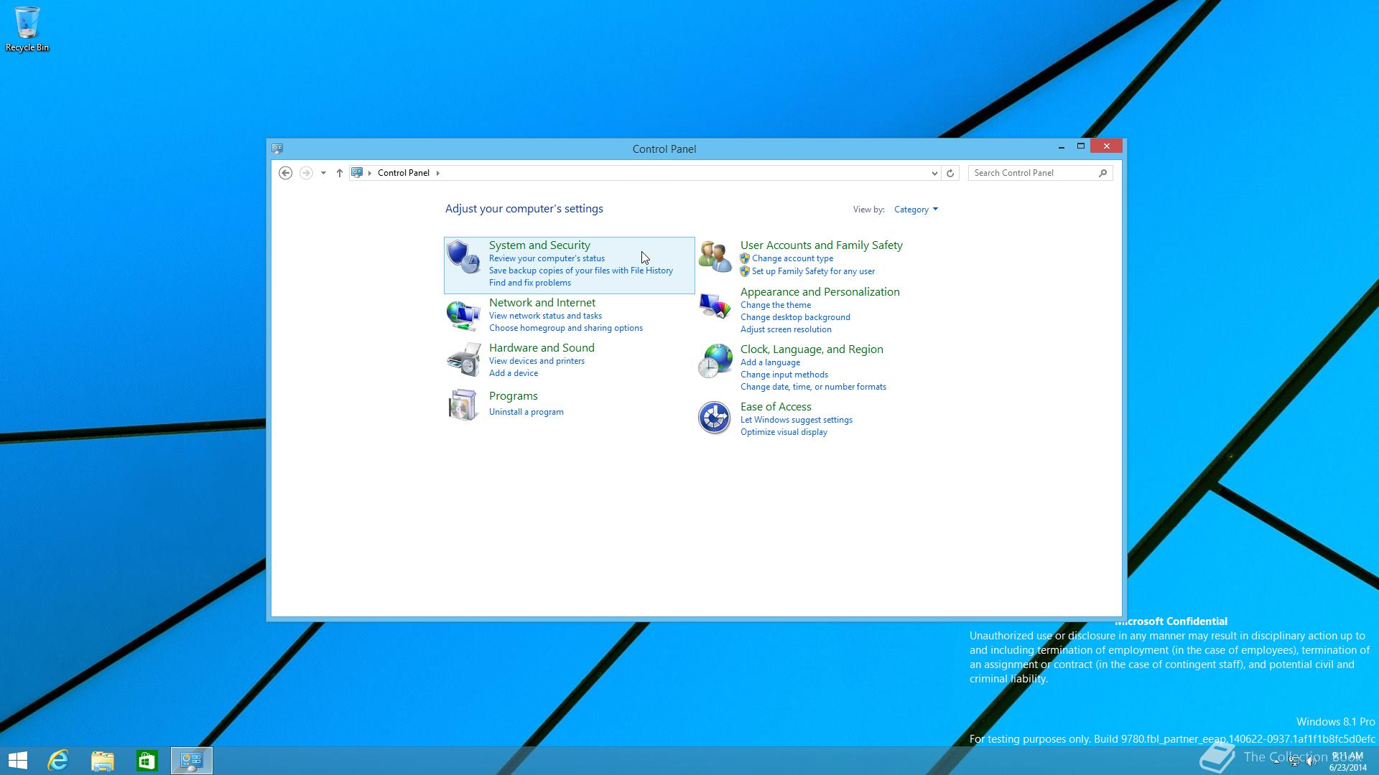The image size is (1379, 775).
Task: Open the Network and Internet heading link
Action: point(542,303)
